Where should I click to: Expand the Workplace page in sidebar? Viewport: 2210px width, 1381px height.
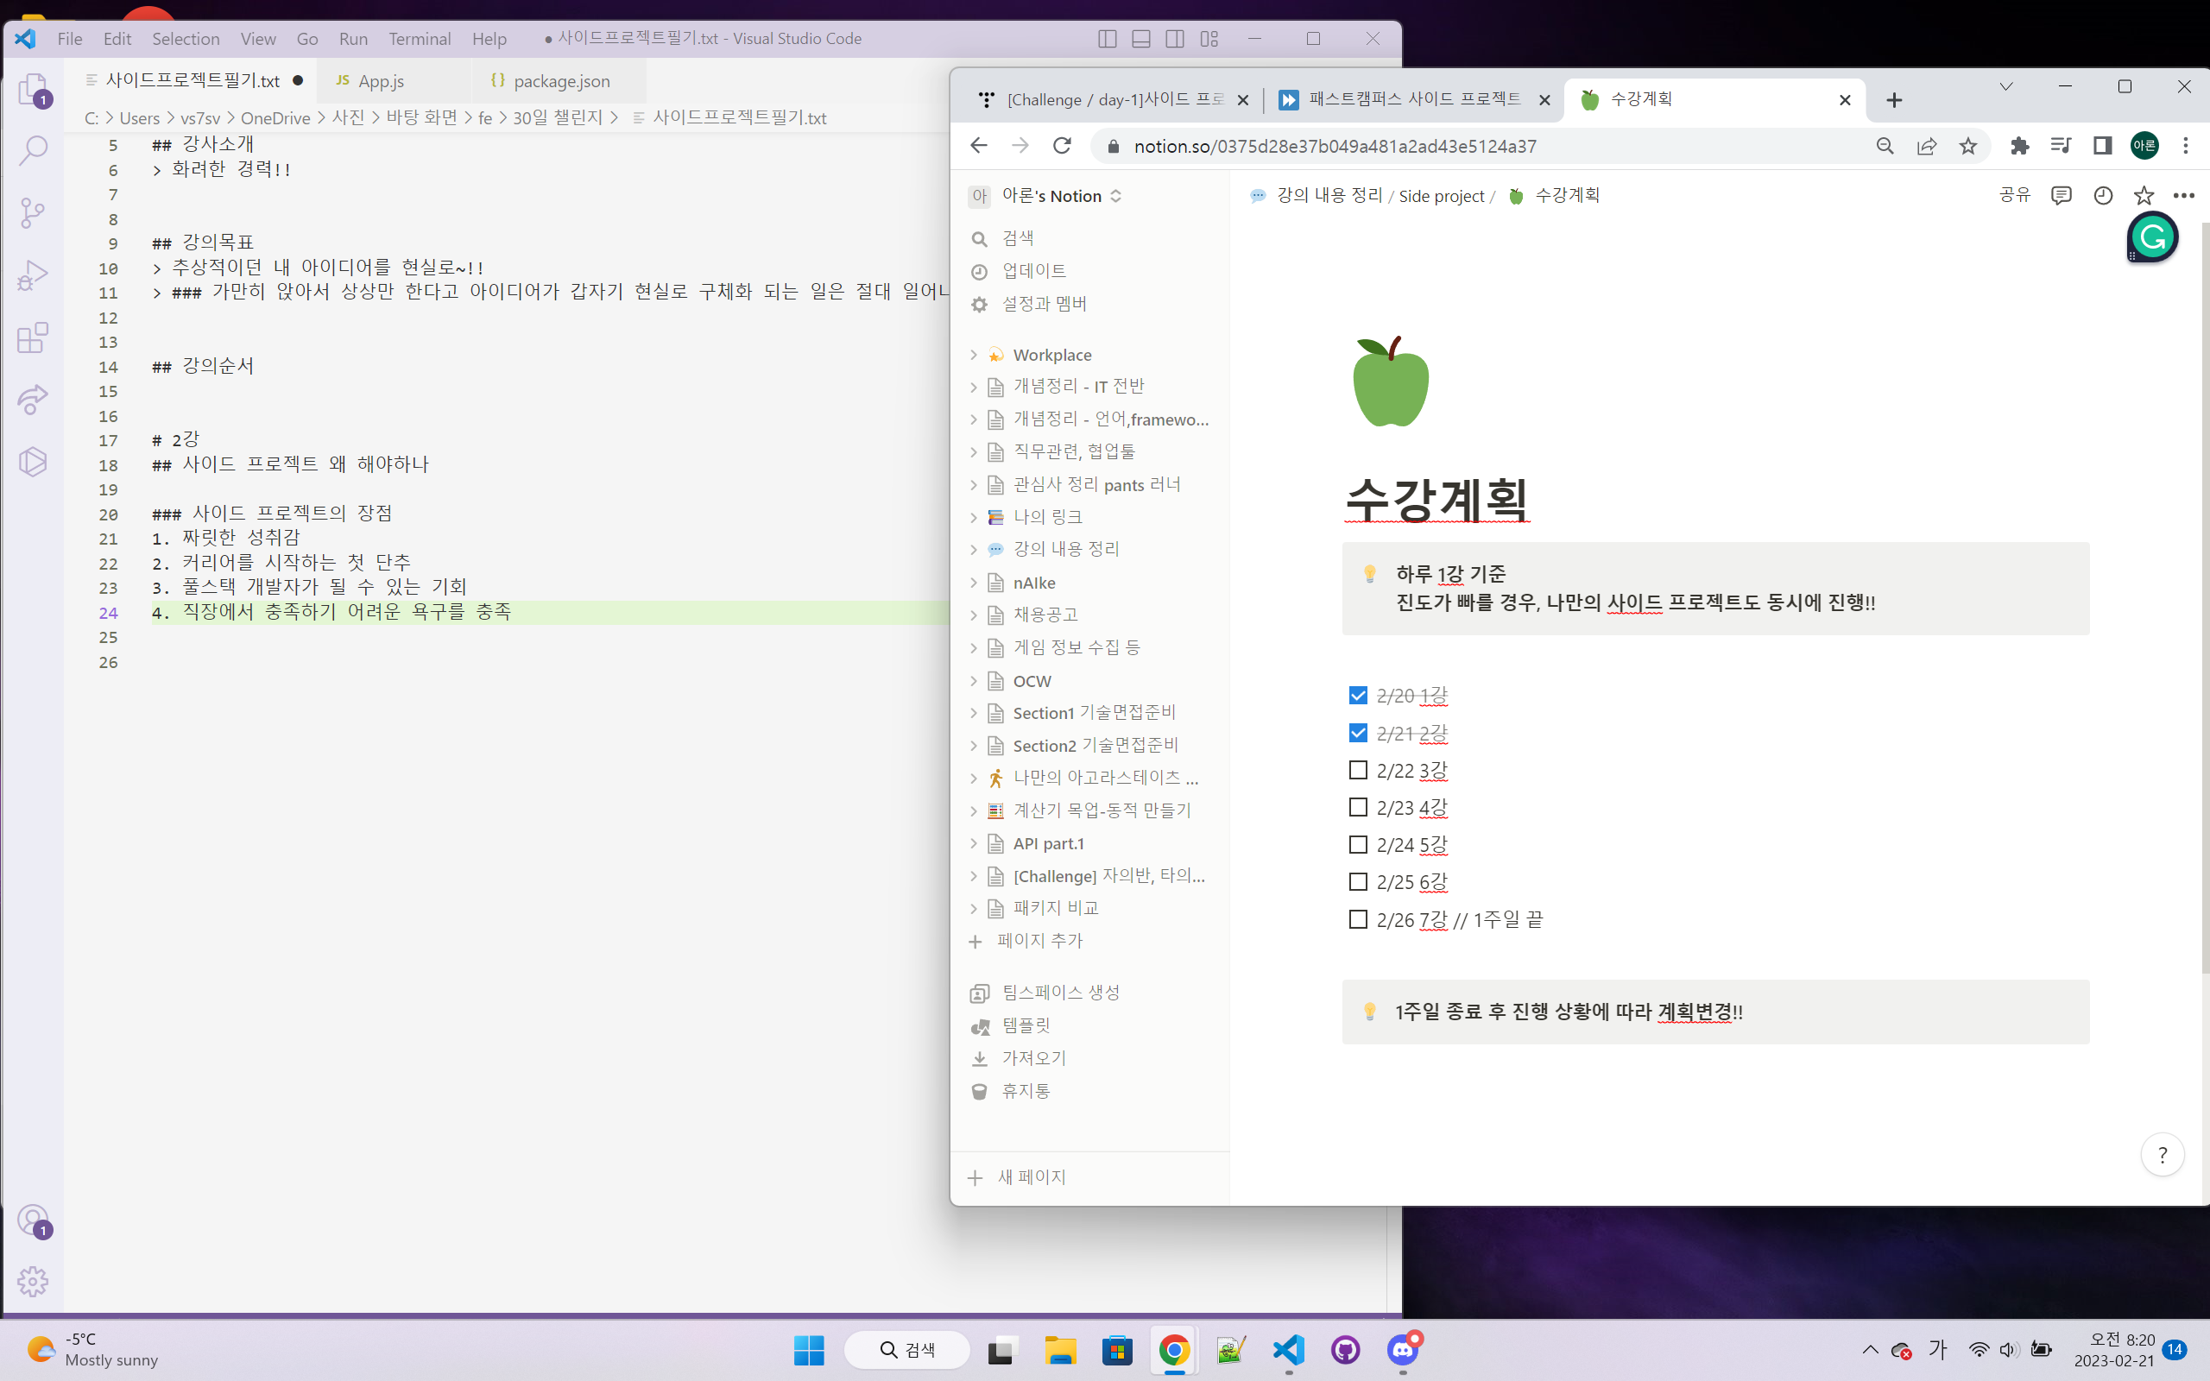(x=974, y=355)
